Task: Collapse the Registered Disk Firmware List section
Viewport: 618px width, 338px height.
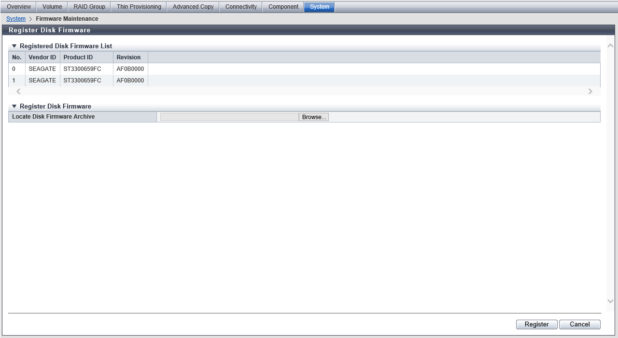Action: [14, 46]
